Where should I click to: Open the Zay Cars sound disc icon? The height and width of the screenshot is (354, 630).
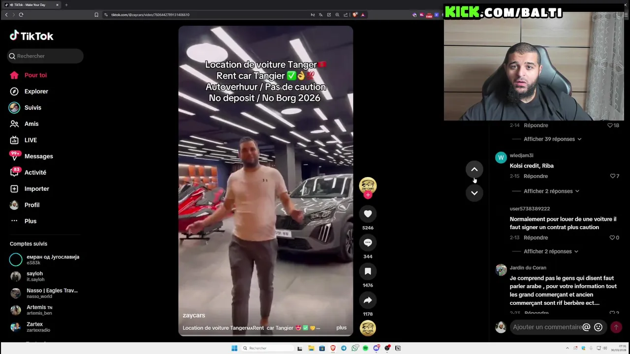368,328
